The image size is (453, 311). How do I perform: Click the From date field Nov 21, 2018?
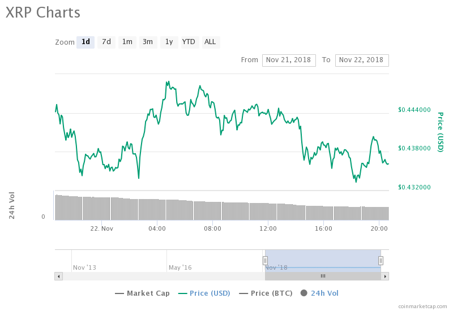[x=289, y=61]
